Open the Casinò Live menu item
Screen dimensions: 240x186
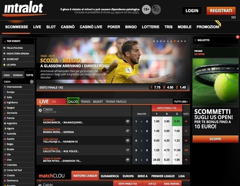[91, 27]
